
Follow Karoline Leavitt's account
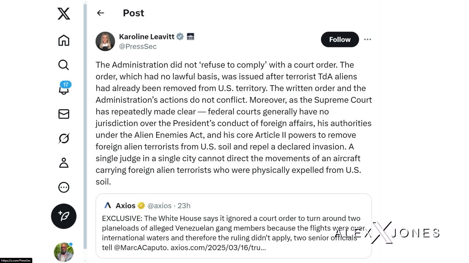(340, 39)
